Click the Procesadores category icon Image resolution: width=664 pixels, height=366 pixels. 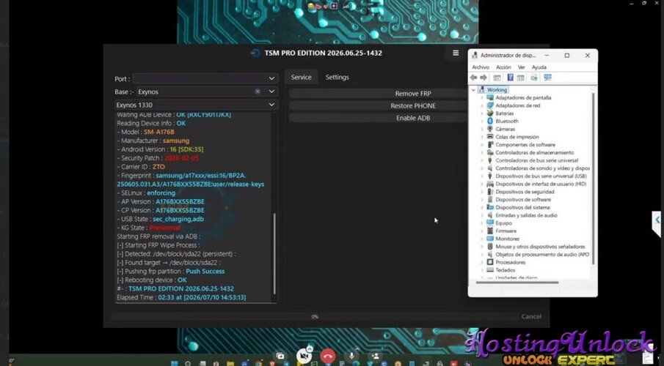(x=490, y=262)
